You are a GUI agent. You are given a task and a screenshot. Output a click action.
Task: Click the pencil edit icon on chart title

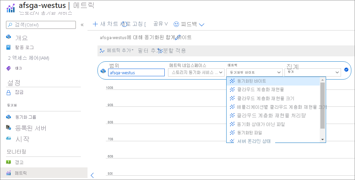click(178, 37)
